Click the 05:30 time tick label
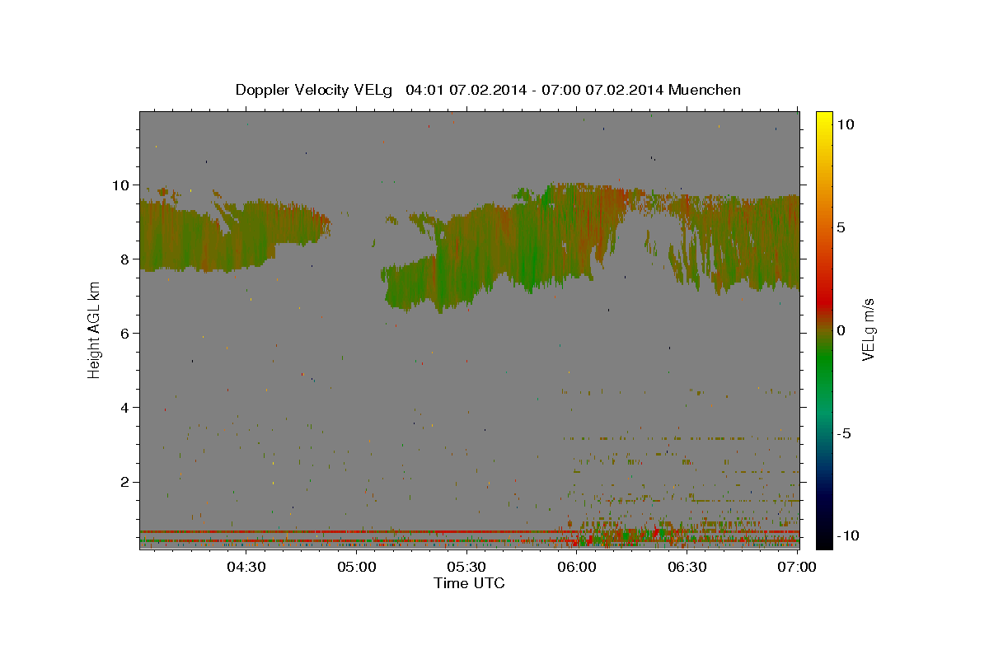The width and height of the screenshot is (989, 659). tap(466, 568)
